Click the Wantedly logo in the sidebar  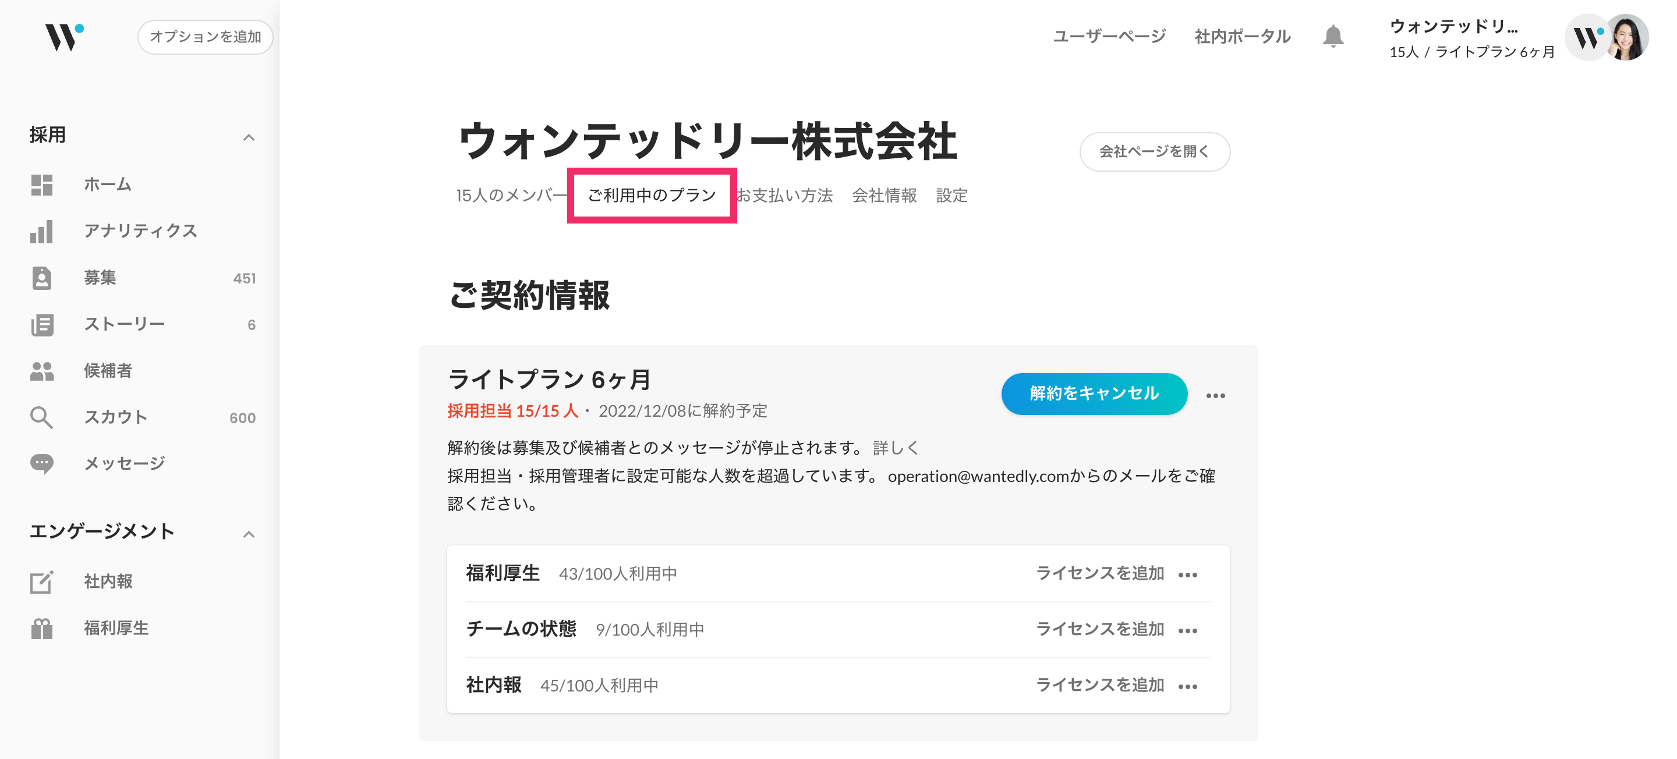tap(64, 37)
